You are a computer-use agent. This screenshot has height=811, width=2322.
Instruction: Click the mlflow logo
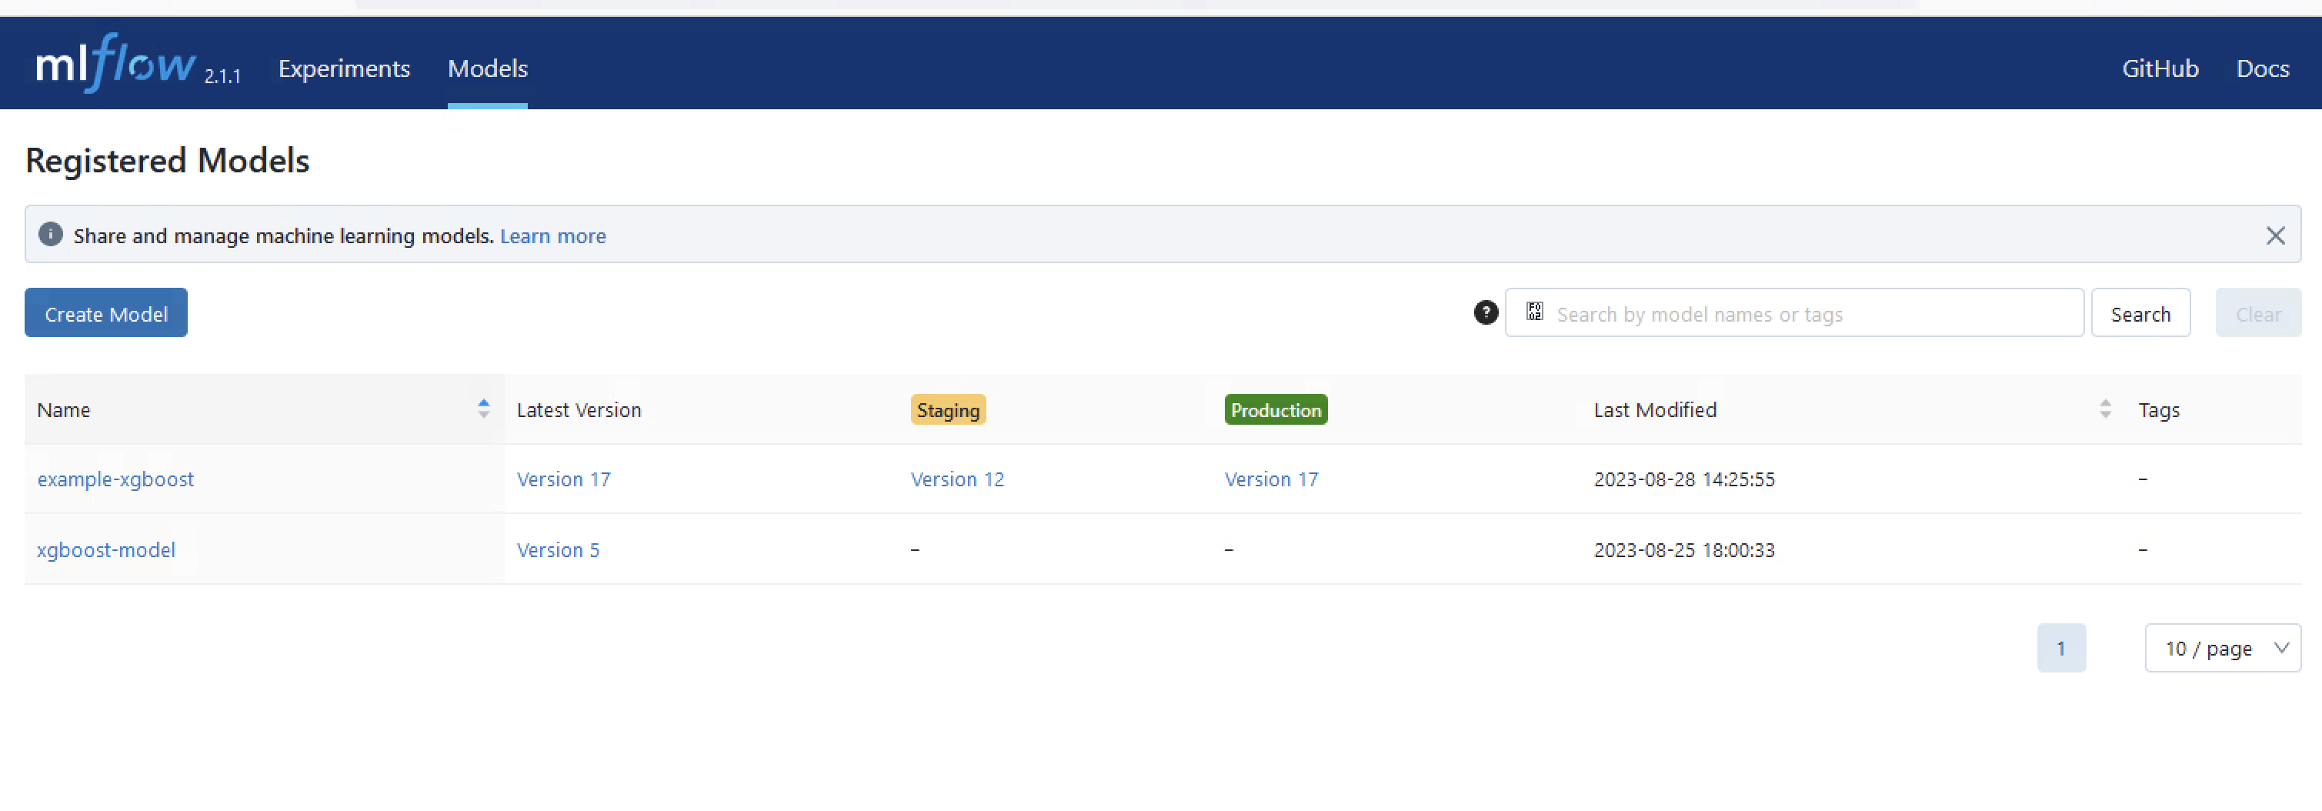click(115, 63)
